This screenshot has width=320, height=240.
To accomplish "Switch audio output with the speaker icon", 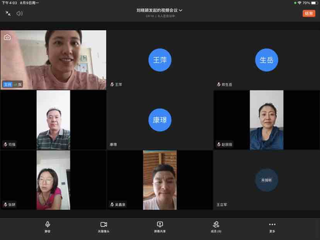I will pyautogui.click(x=19, y=13).
